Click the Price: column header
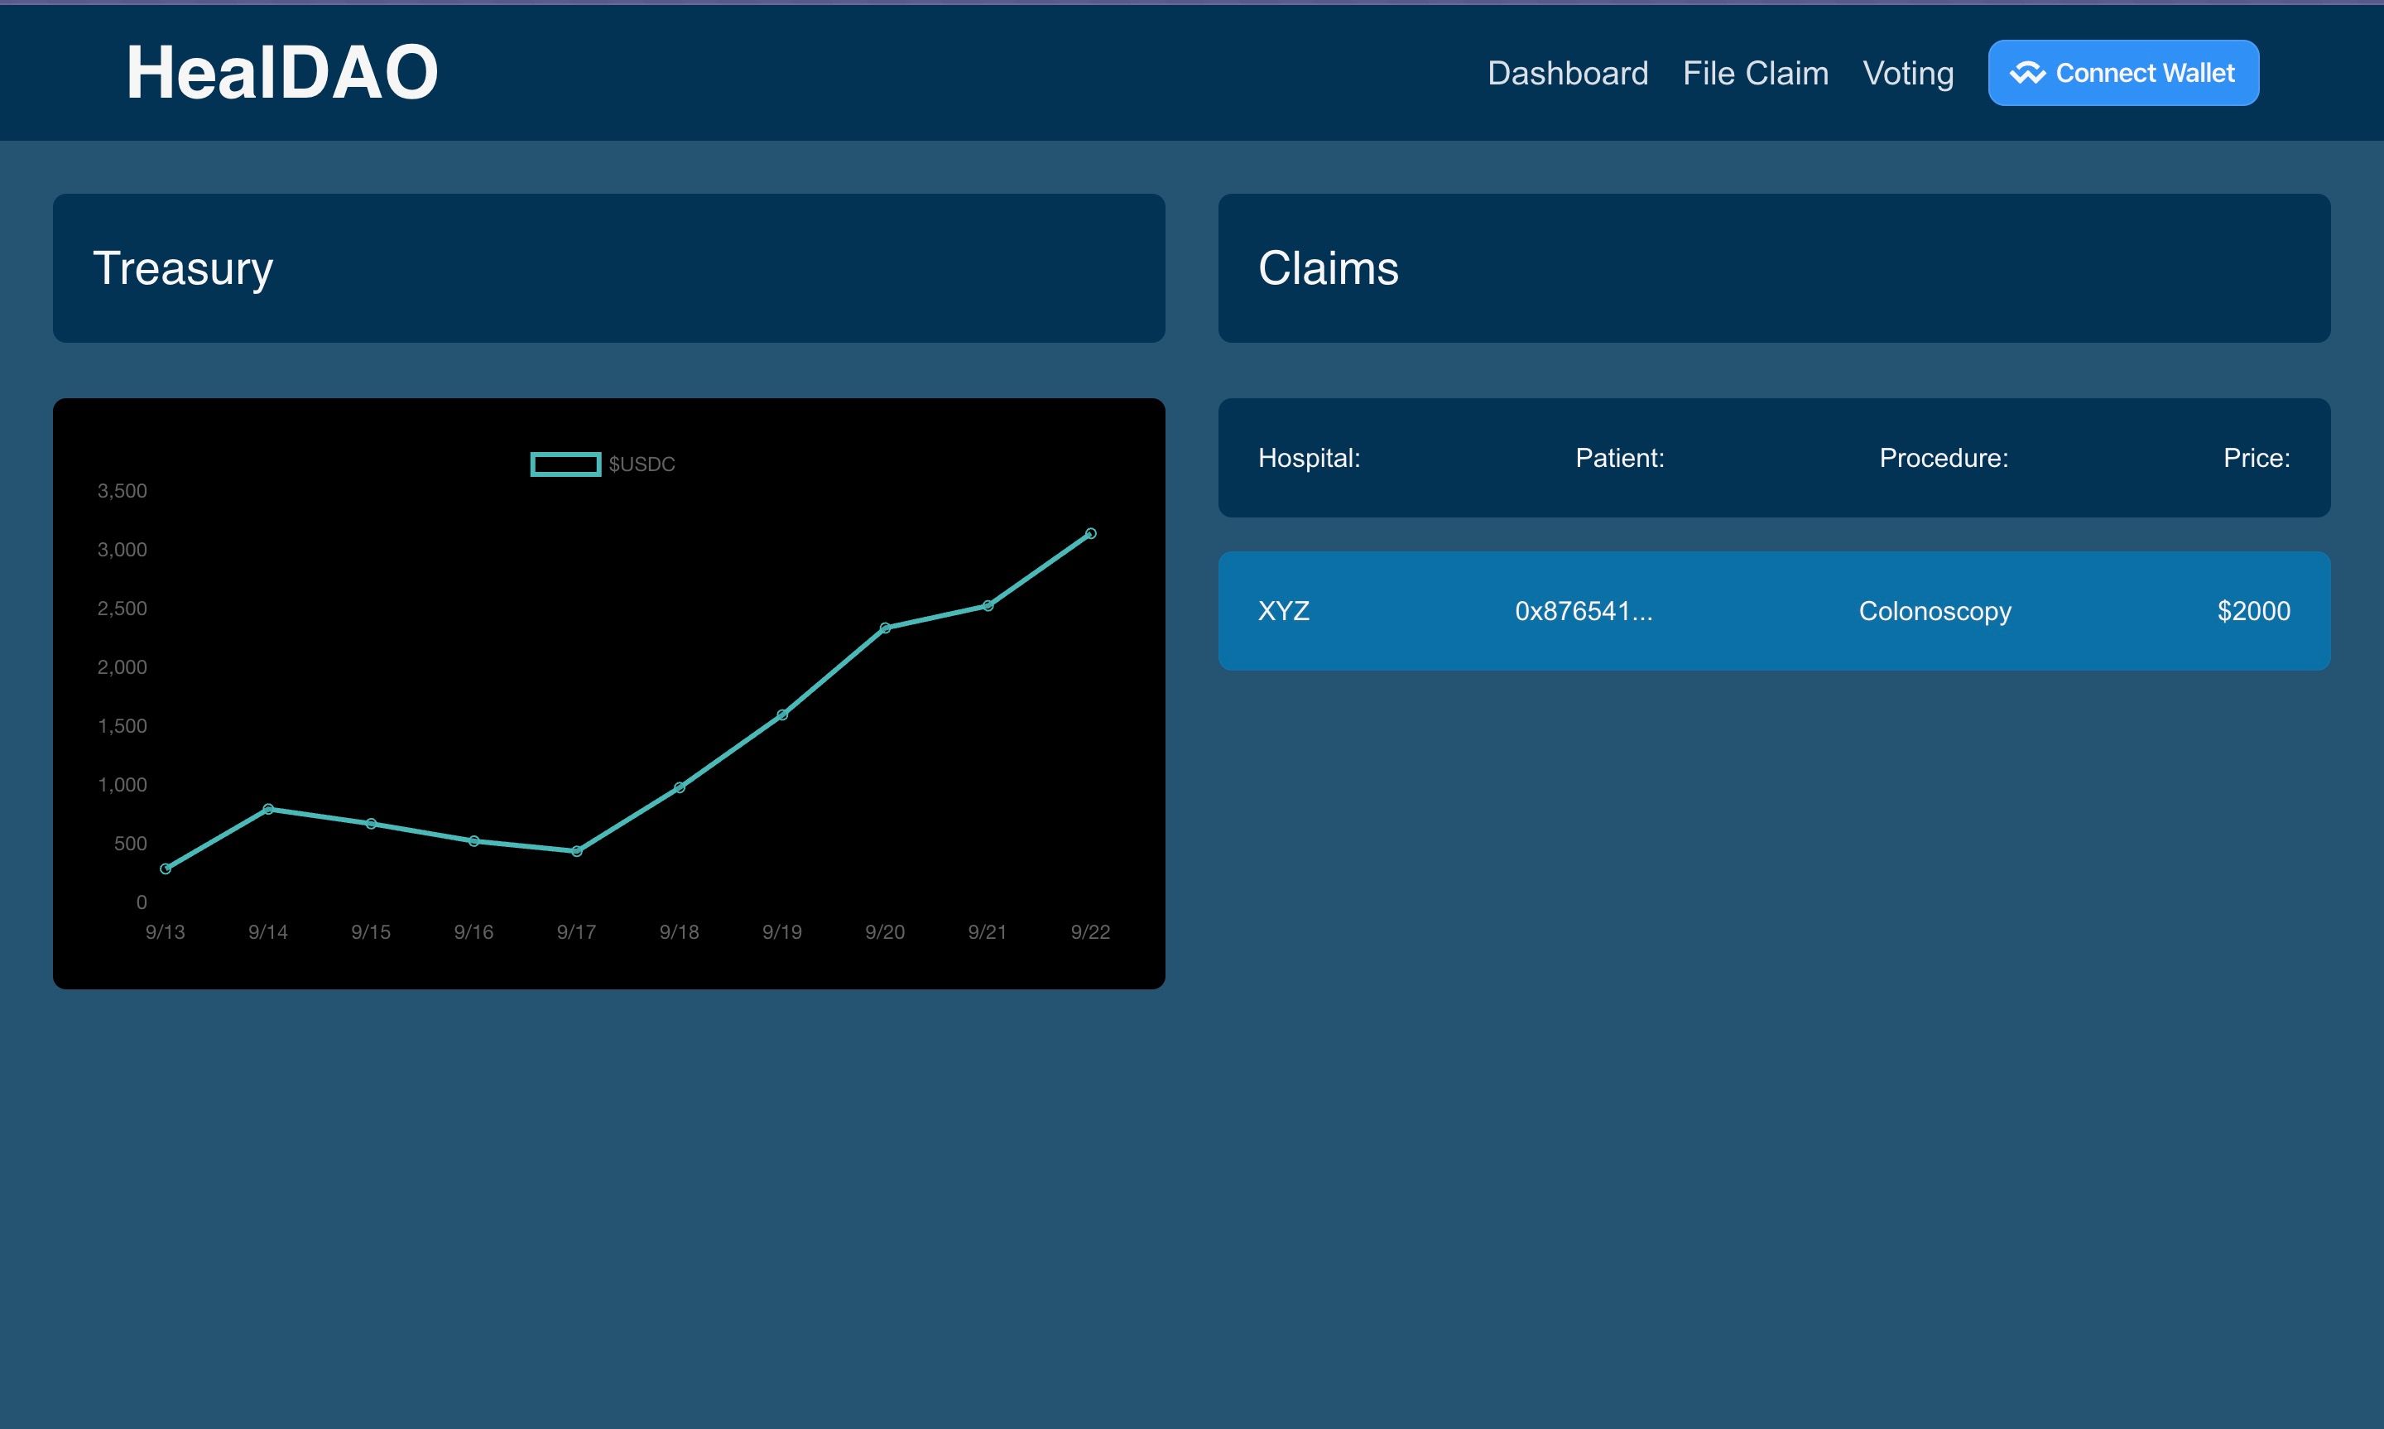2384x1429 pixels. pyautogui.click(x=2256, y=459)
